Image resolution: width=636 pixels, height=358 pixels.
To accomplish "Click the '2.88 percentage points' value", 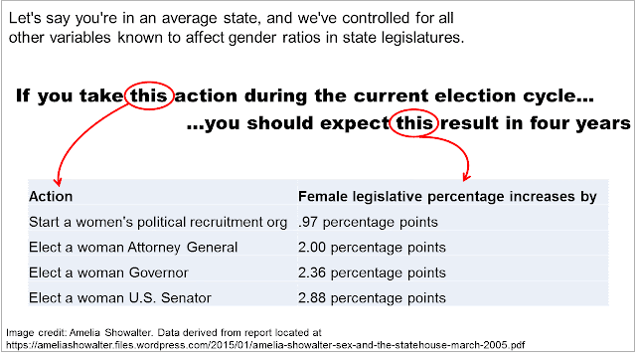I will point(372,298).
